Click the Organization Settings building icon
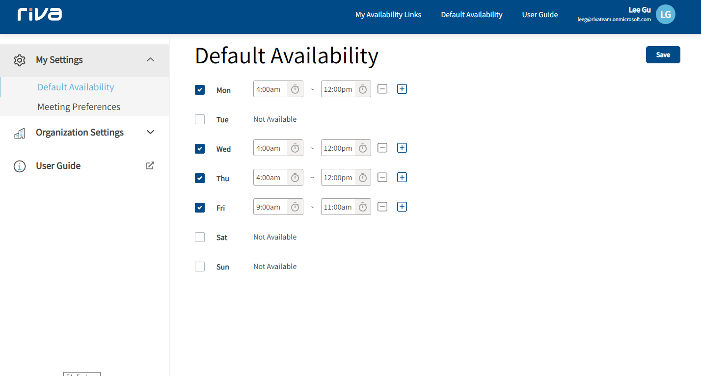 (x=20, y=132)
